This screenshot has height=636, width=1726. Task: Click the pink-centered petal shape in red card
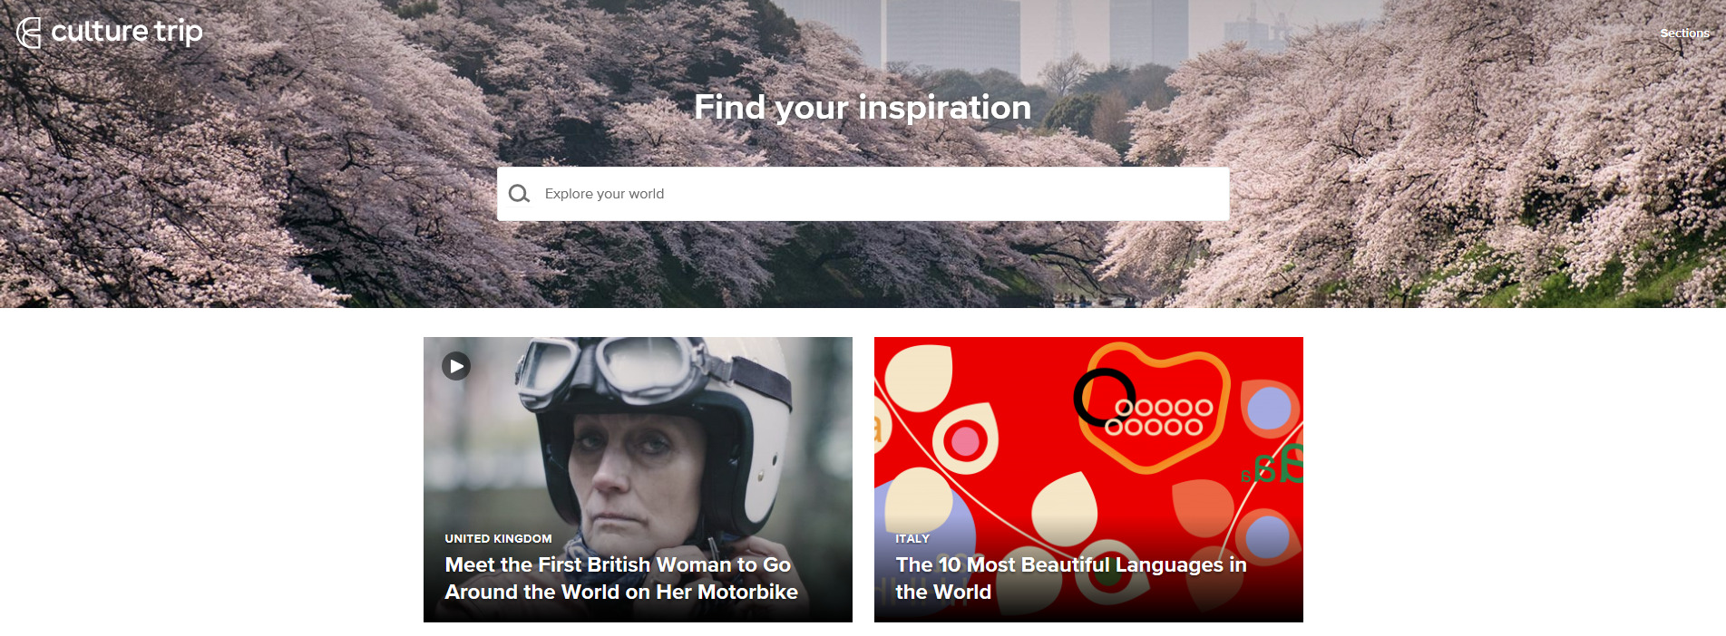point(966,439)
